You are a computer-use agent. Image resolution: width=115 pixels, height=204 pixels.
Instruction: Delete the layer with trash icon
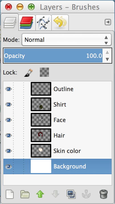(104, 194)
